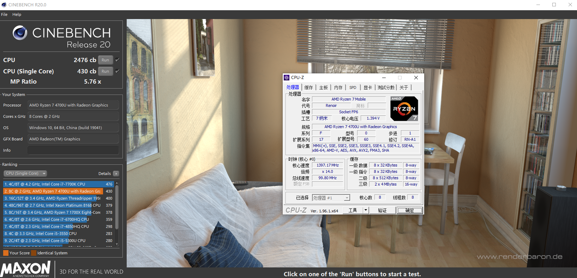This screenshot has height=278, width=577.
Task: Click the Cores x GHz field value
Action: click(73, 116)
